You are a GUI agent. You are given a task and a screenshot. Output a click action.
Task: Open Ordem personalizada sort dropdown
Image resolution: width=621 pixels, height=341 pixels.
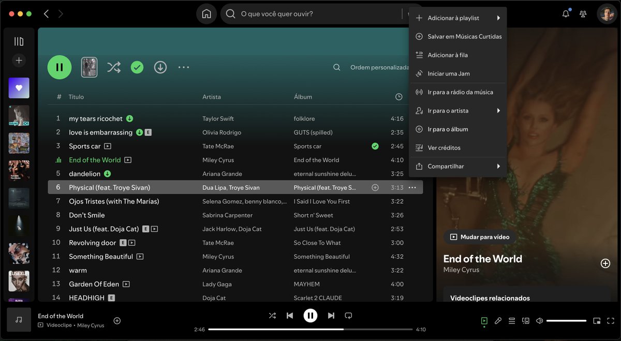pyautogui.click(x=379, y=67)
